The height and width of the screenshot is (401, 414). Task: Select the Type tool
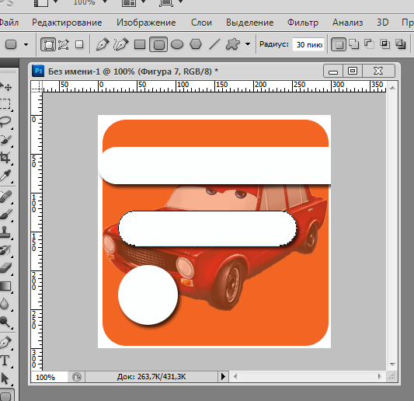(5, 361)
